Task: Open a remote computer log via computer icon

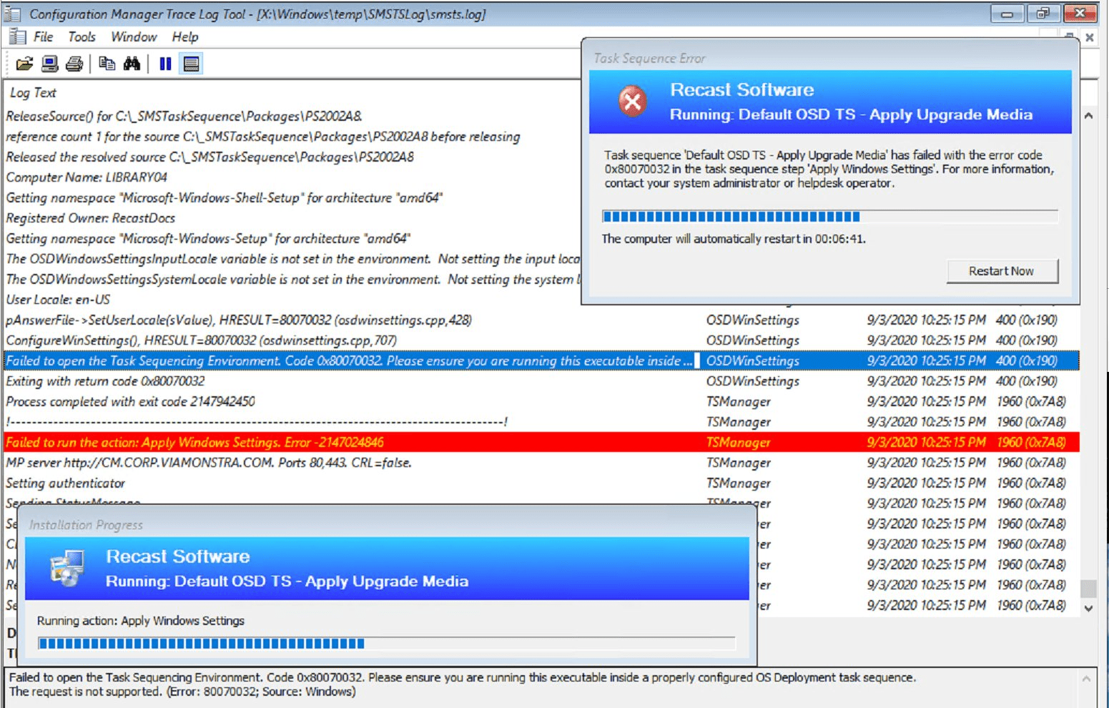Action: 49,63
